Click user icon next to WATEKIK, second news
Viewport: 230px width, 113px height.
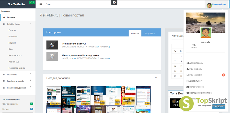coord(109,58)
